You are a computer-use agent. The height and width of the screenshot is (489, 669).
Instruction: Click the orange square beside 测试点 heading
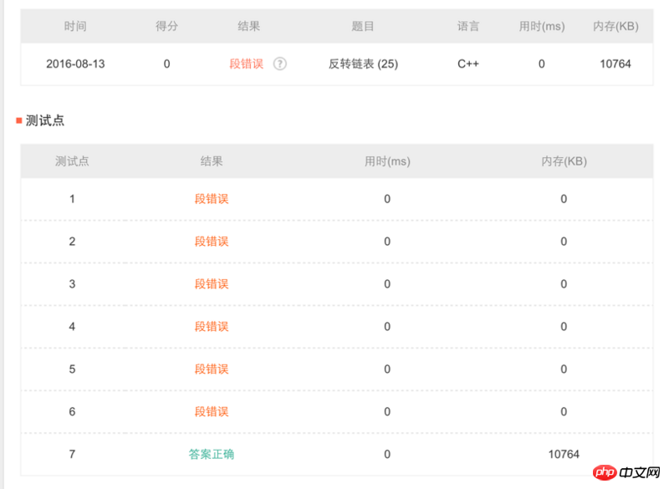(x=18, y=120)
